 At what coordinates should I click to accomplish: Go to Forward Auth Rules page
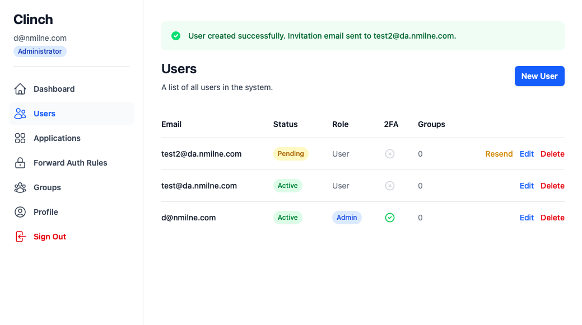(70, 163)
